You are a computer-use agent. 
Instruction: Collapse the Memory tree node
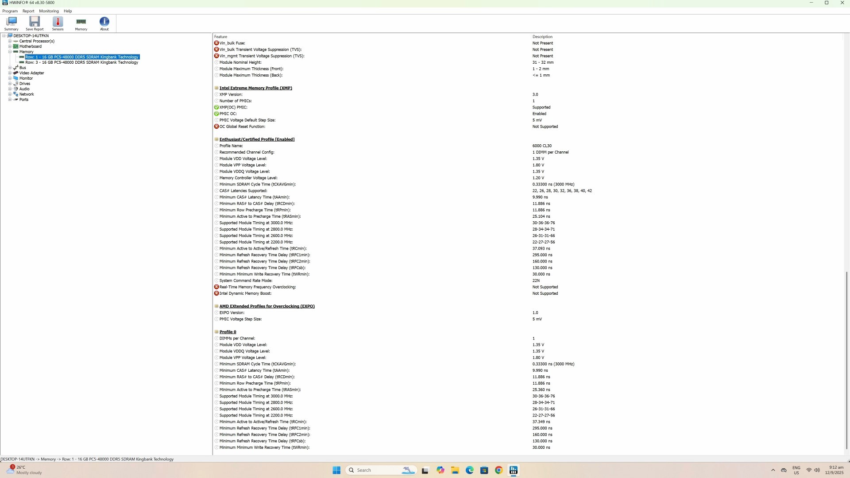pos(10,52)
